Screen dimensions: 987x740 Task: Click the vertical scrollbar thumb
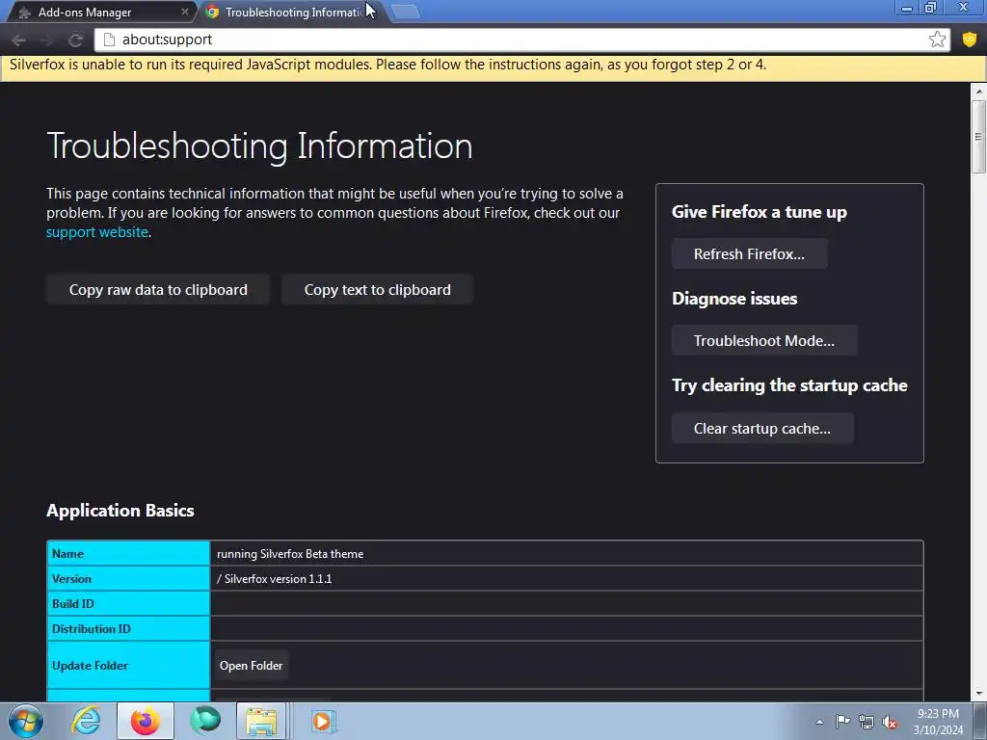pos(978,135)
